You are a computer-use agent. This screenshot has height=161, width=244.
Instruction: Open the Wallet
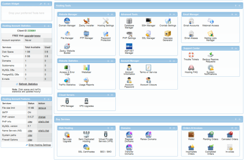191,136
